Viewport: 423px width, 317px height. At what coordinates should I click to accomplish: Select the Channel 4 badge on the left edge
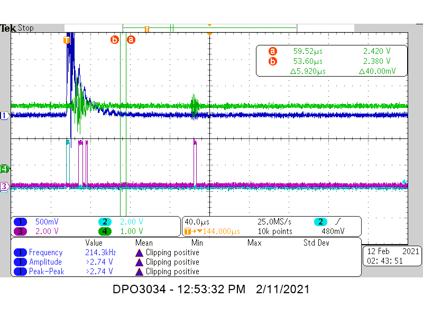click(4, 169)
